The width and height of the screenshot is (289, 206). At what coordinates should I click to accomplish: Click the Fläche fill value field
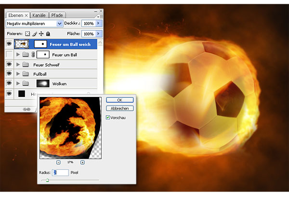[x=89, y=34]
